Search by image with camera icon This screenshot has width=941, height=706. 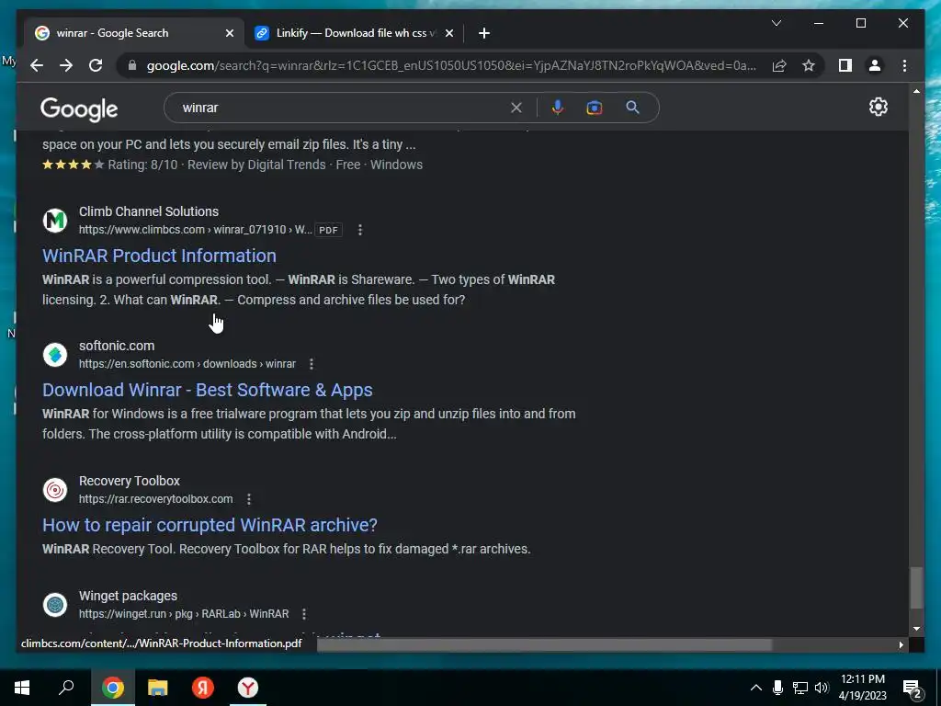pyautogui.click(x=595, y=108)
